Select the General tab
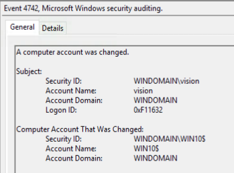 tap(22, 27)
